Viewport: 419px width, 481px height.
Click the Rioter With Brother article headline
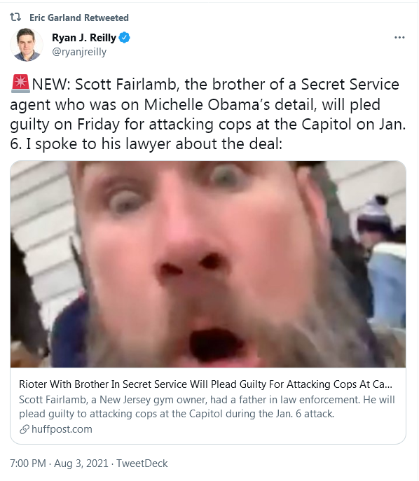205,384
